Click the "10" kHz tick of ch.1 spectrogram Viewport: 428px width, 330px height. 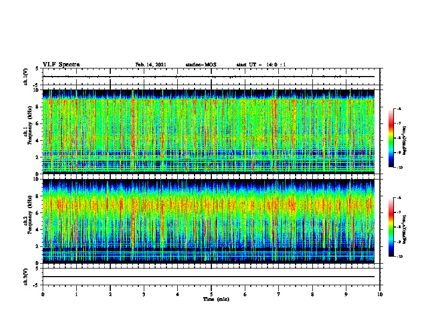tap(36, 90)
